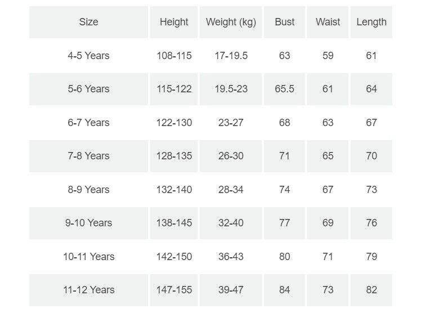Select the 8-9 Years size cell
Screen dimensions: 421x322
pyautogui.click(x=88, y=190)
